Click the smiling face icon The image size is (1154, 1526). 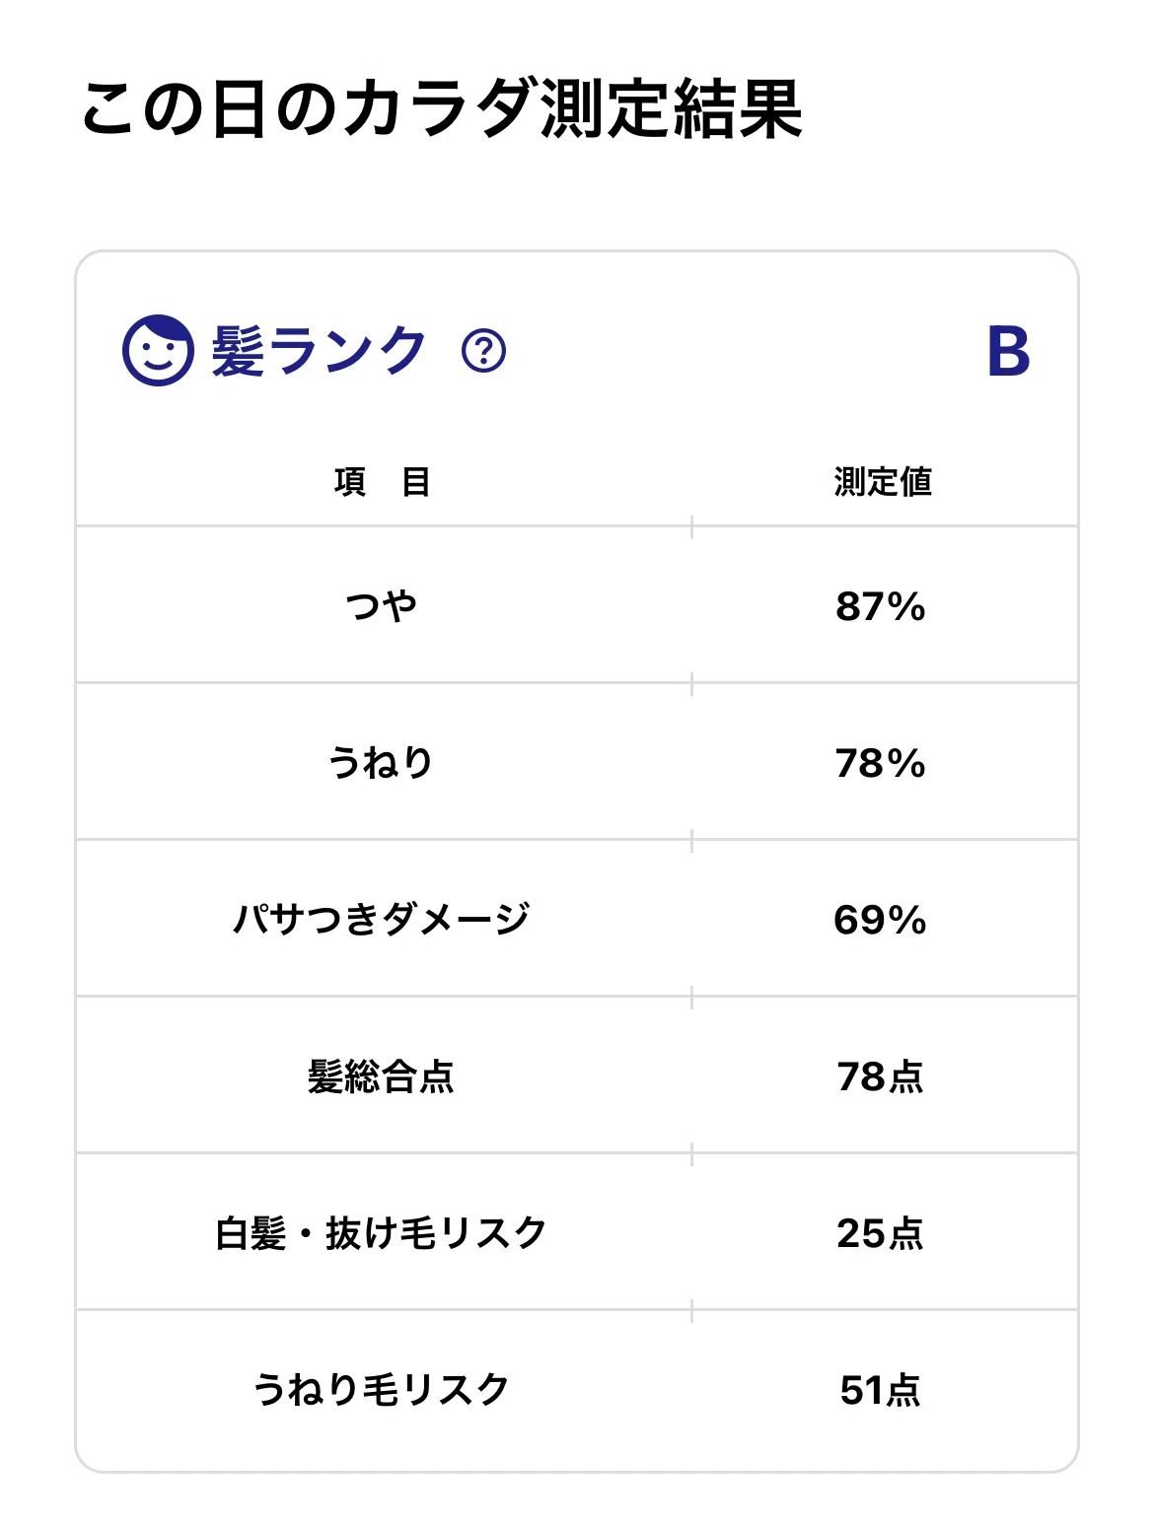pyautogui.click(x=158, y=351)
